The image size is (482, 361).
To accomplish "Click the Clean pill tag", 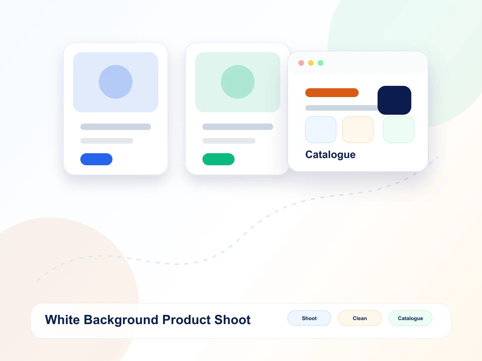I will tap(360, 318).
